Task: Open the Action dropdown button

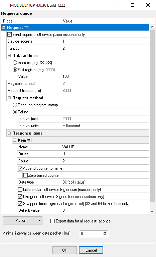Action: tap(22, 220)
